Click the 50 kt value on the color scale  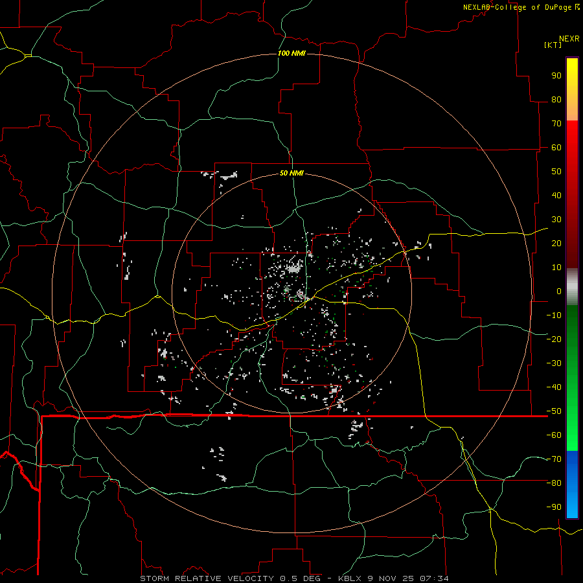556,172
